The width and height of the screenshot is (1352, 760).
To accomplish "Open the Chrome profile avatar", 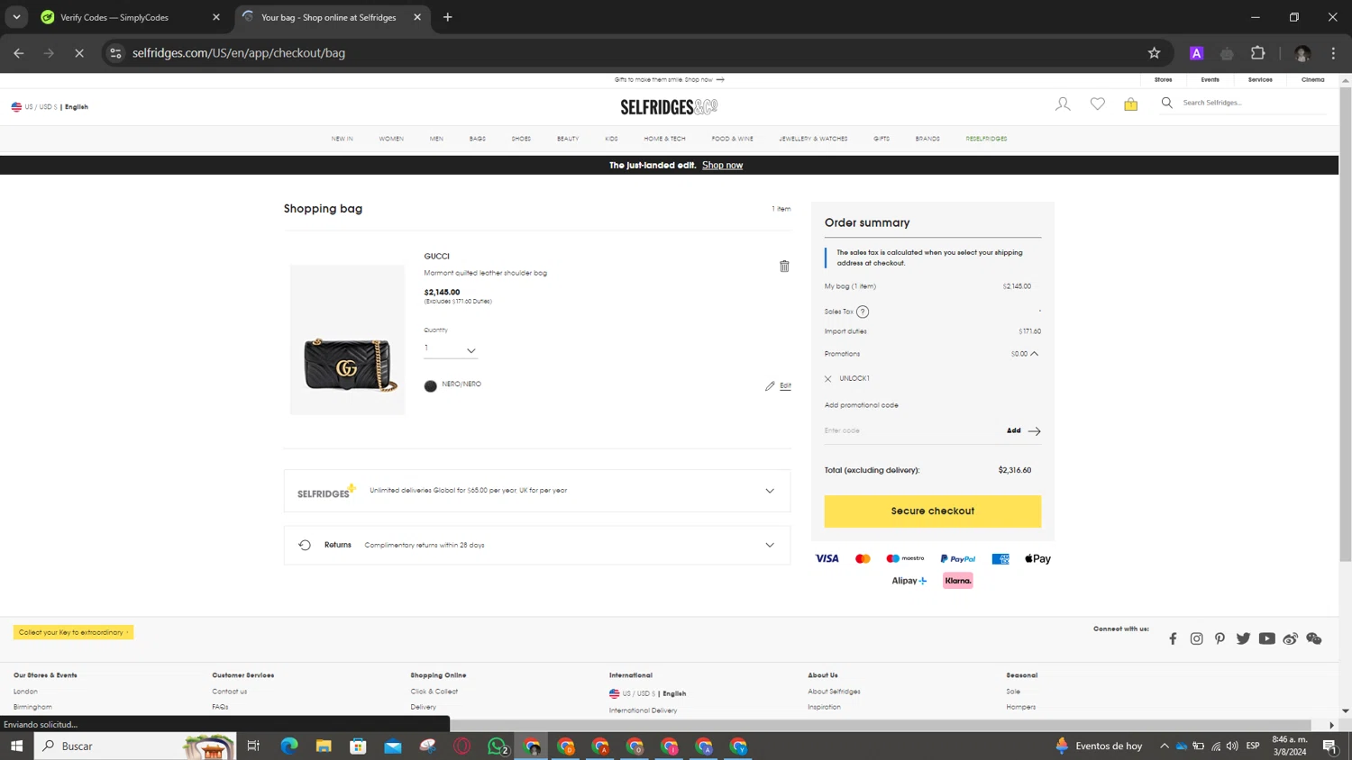I will pyautogui.click(x=1302, y=53).
